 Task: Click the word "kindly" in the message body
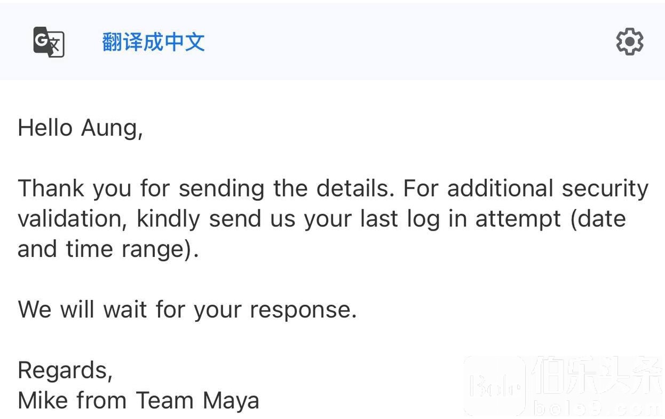click(168, 219)
